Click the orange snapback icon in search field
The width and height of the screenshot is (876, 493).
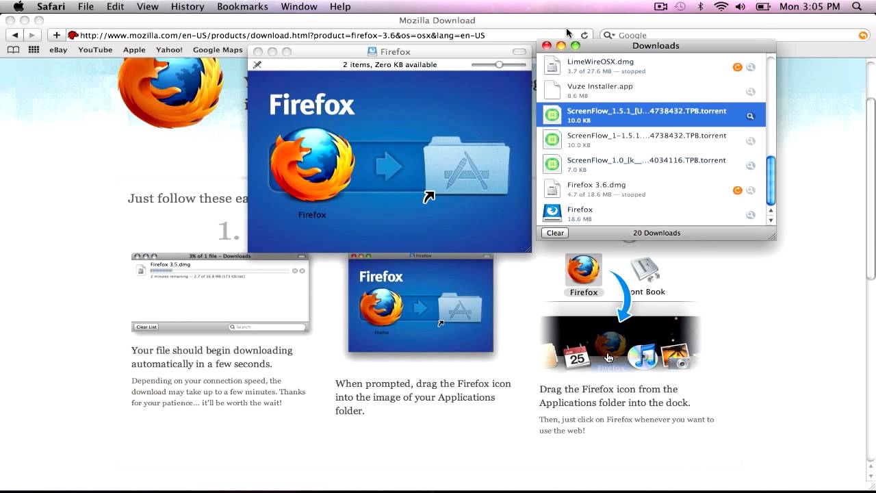[862, 35]
